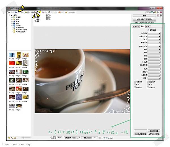The image size is (170, 147).
Task: Open the 相片編修 editor tab icon
Action: tap(16, 12)
